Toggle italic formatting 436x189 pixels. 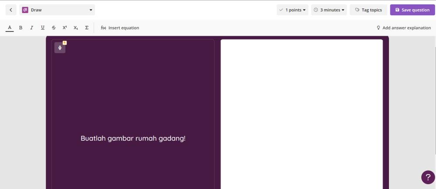click(x=32, y=28)
